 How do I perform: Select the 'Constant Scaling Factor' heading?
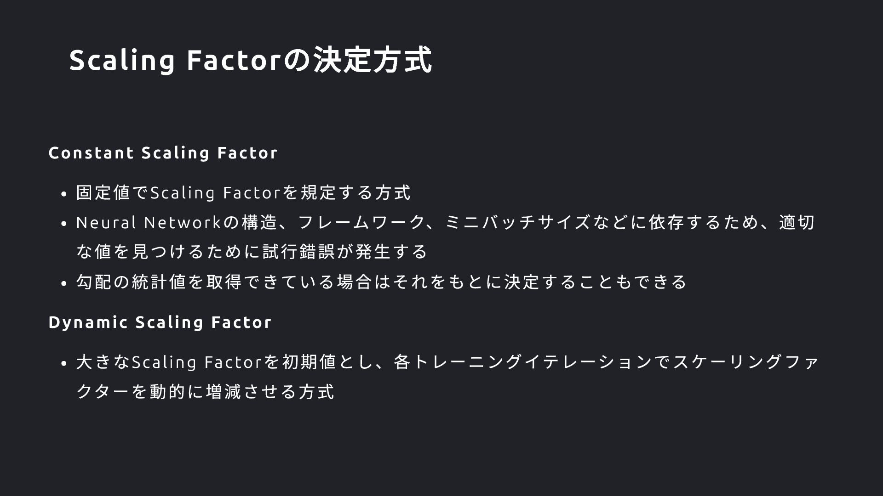163,153
